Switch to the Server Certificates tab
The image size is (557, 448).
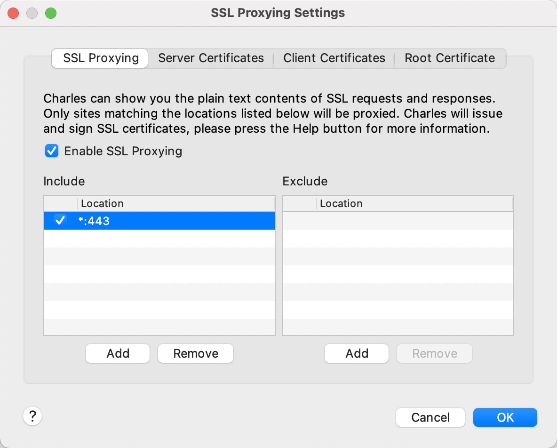[x=210, y=58]
